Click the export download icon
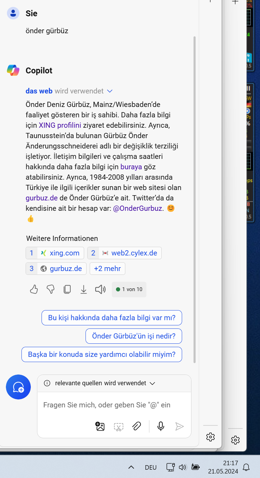Image resolution: width=260 pixels, height=478 pixels. pos(83,289)
